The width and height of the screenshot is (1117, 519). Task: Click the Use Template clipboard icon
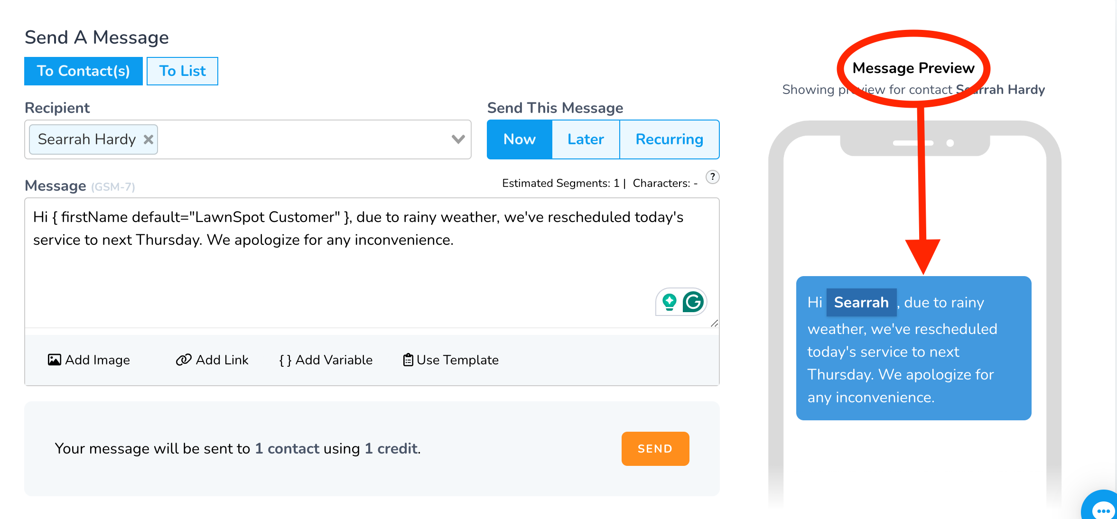point(408,360)
